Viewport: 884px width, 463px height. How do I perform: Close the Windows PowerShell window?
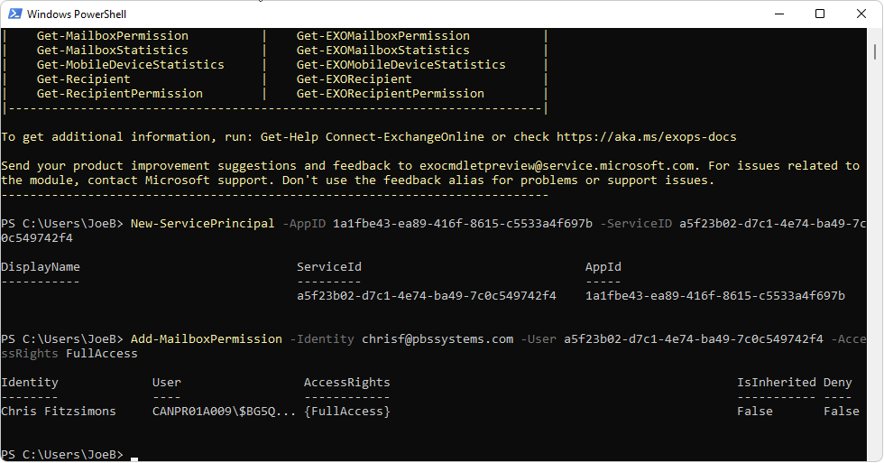(861, 14)
